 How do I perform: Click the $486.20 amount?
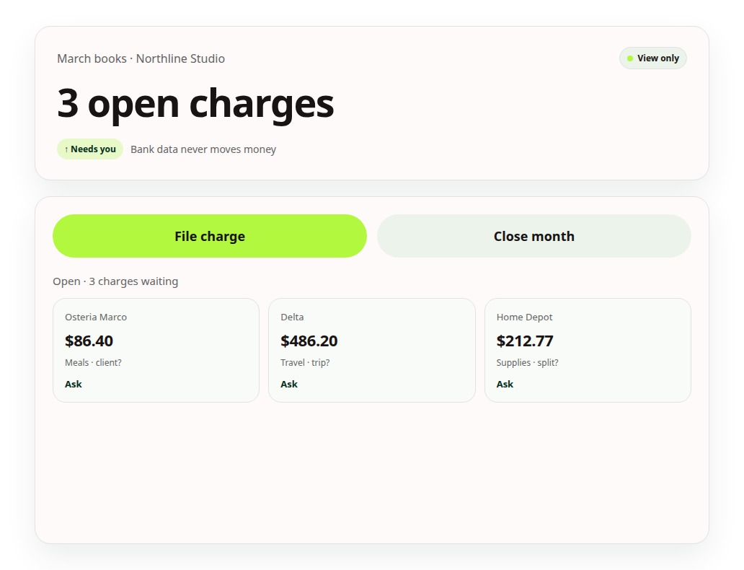(x=309, y=341)
